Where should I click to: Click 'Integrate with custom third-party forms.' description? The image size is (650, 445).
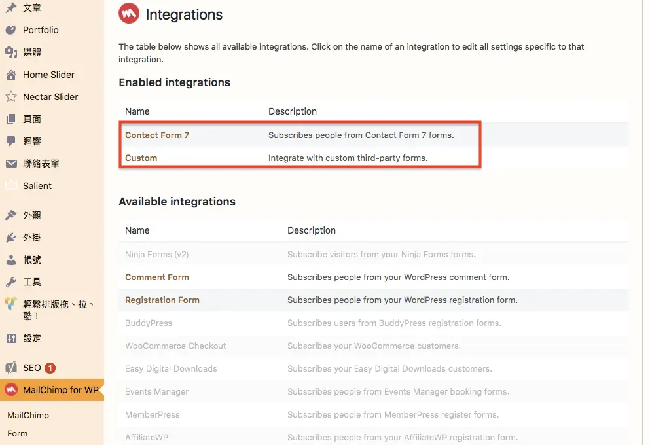point(348,158)
